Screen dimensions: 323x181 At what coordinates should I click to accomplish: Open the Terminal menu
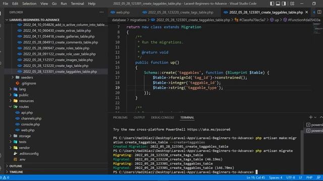pos(77,4)
